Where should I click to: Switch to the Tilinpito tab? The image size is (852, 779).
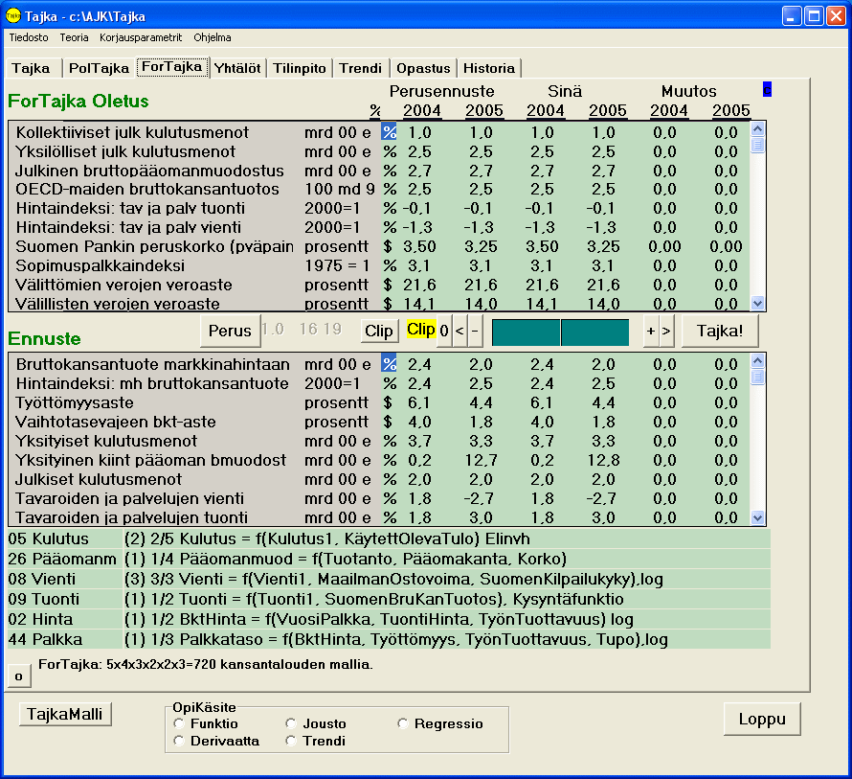[x=300, y=68]
